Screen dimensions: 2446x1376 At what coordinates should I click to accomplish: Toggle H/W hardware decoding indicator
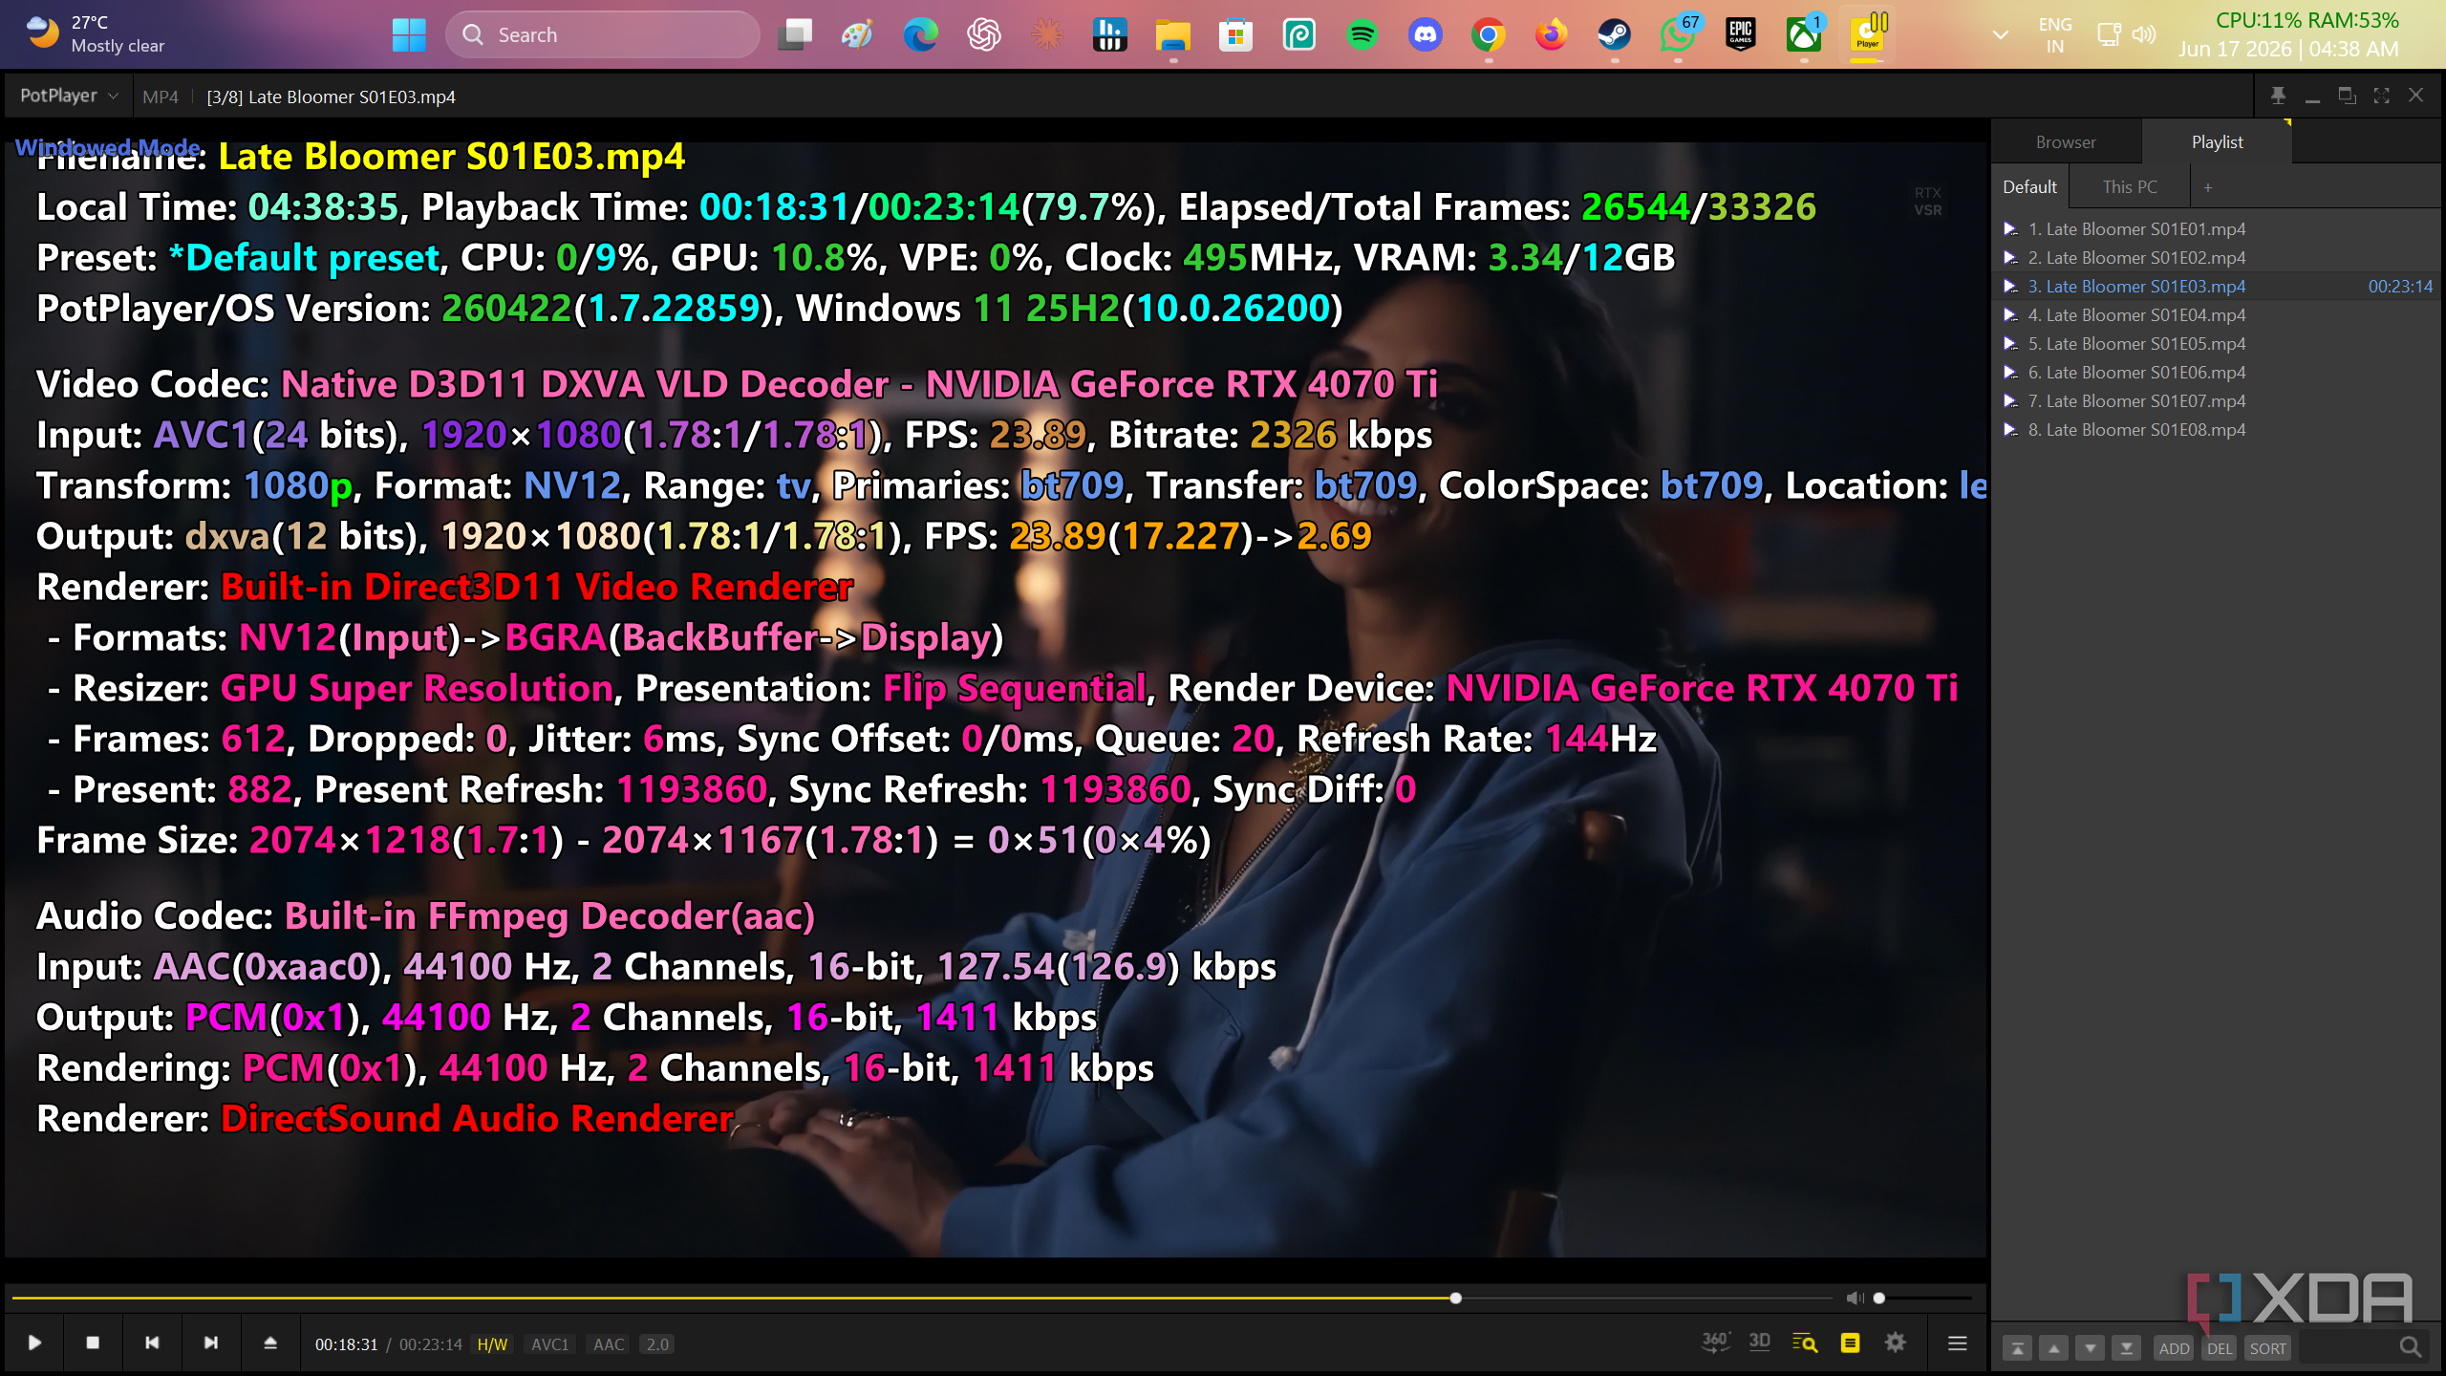tap(492, 1344)
